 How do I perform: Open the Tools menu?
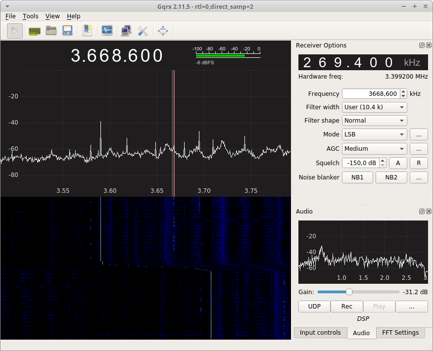[30, 16]
